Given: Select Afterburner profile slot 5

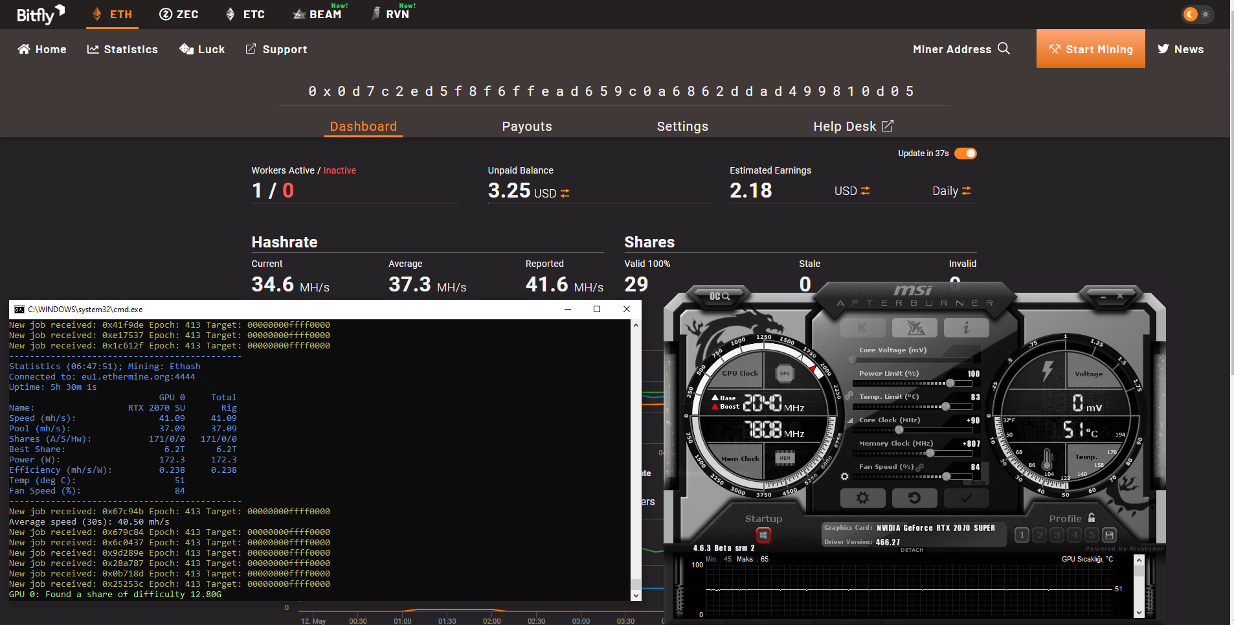Looking at the screenshot, I should [x=1092, y=535].
